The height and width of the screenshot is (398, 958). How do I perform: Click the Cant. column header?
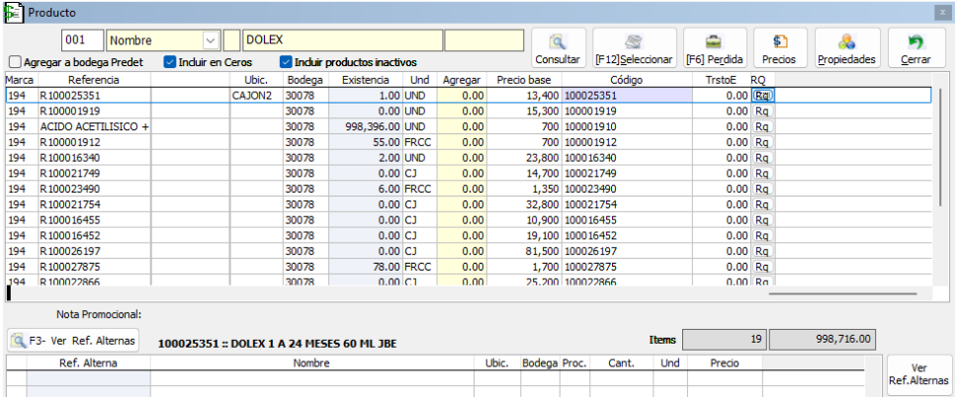pyautogui.click(x=621, y=363)
